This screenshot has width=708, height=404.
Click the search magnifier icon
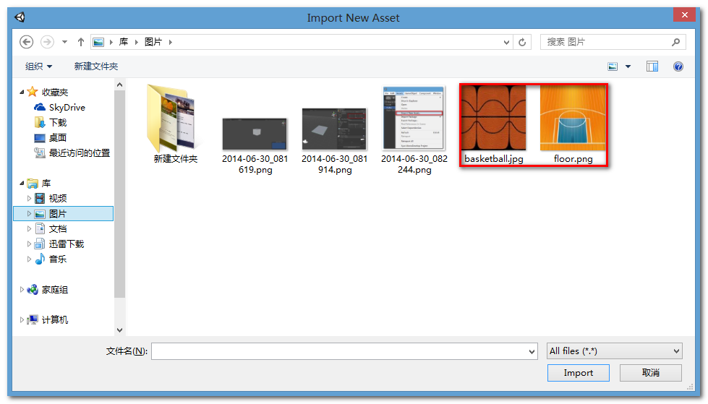[675, 42]
